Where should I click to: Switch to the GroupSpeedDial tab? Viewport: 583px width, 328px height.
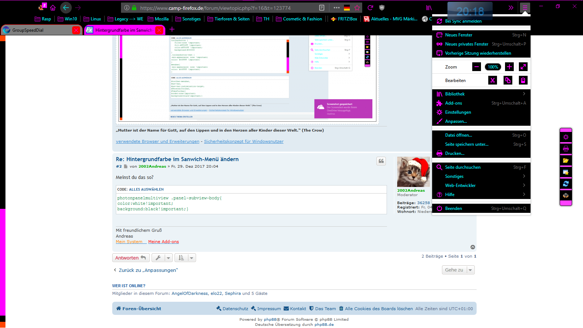click(x=36, y=30)
